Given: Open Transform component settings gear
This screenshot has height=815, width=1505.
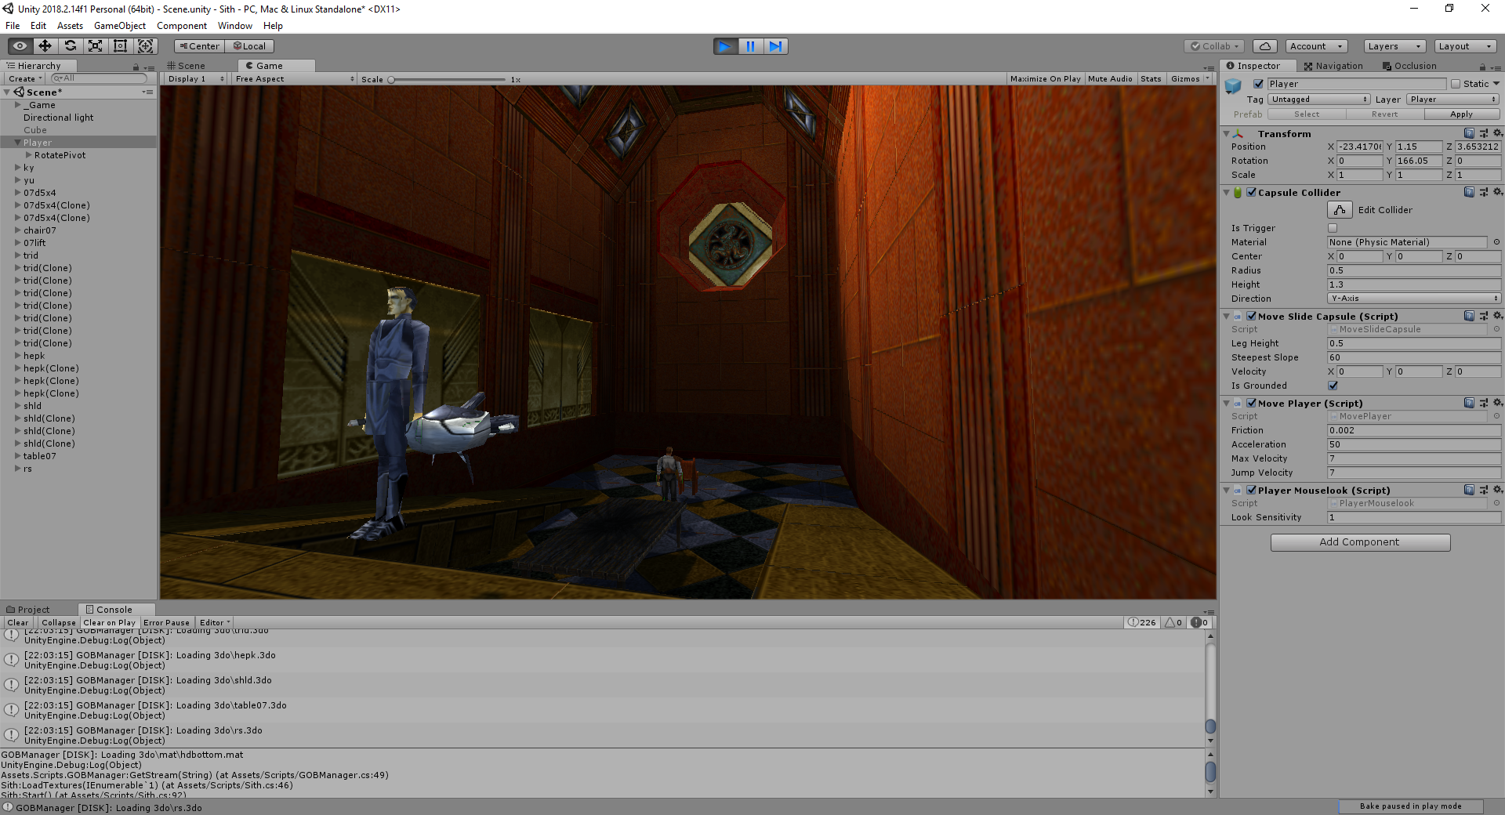Looking at the screenshot, I should [1497, 134].
